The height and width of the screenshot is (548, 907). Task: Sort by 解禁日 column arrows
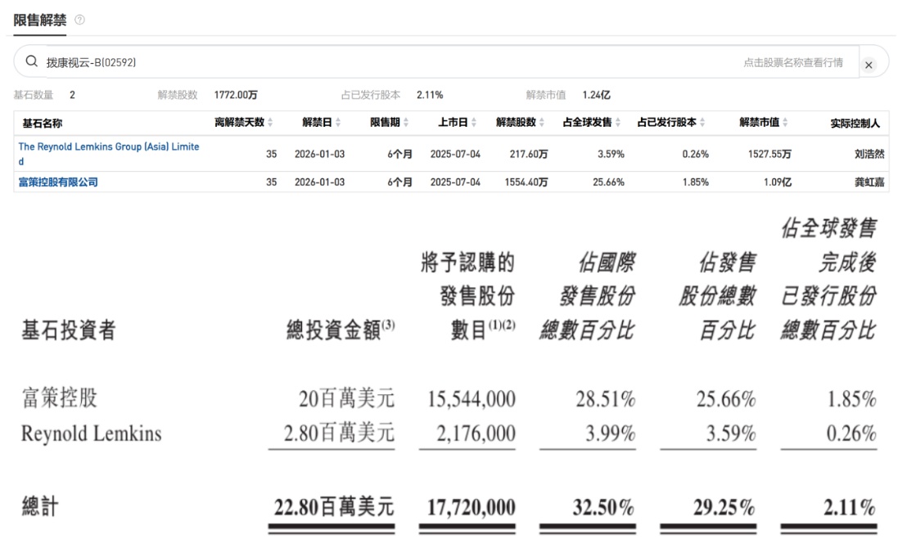338,123
